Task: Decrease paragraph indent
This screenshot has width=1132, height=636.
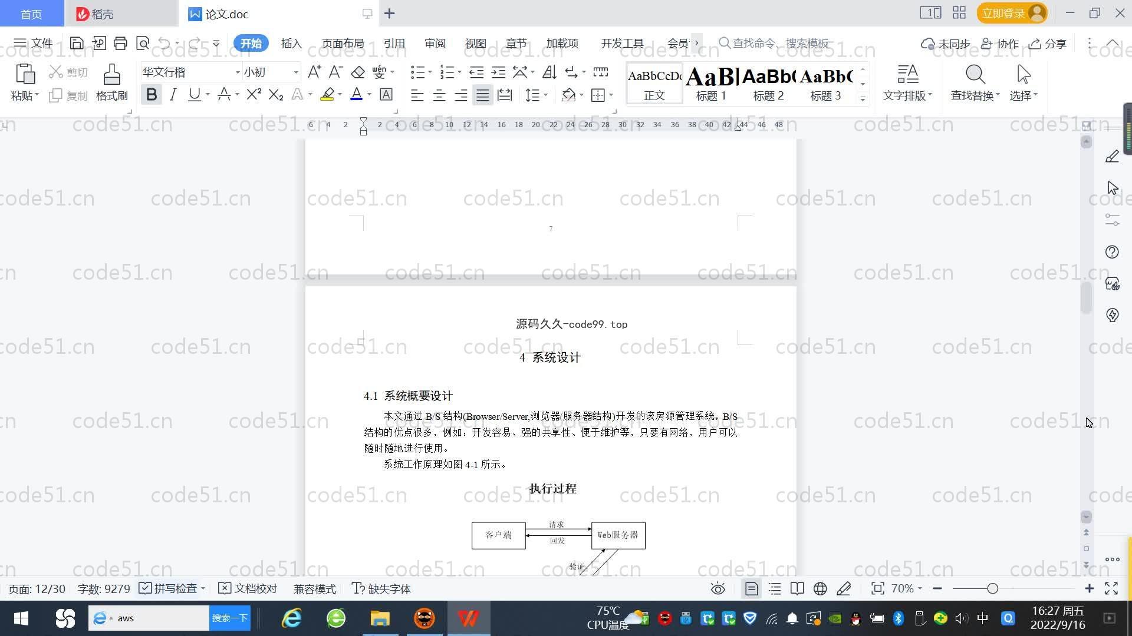Action: [x=476, y=72]
